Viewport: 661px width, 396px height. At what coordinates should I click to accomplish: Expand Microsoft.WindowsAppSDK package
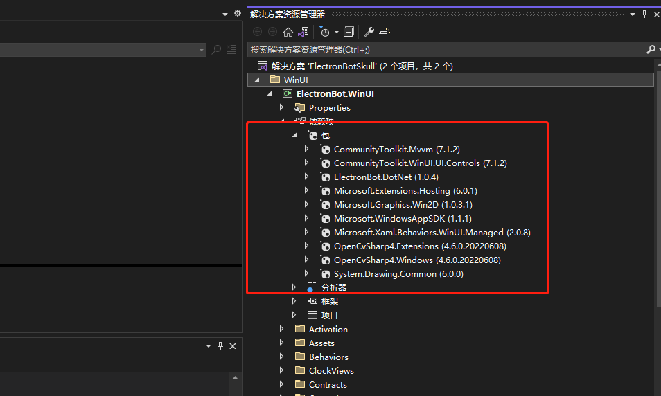[306, 218]
